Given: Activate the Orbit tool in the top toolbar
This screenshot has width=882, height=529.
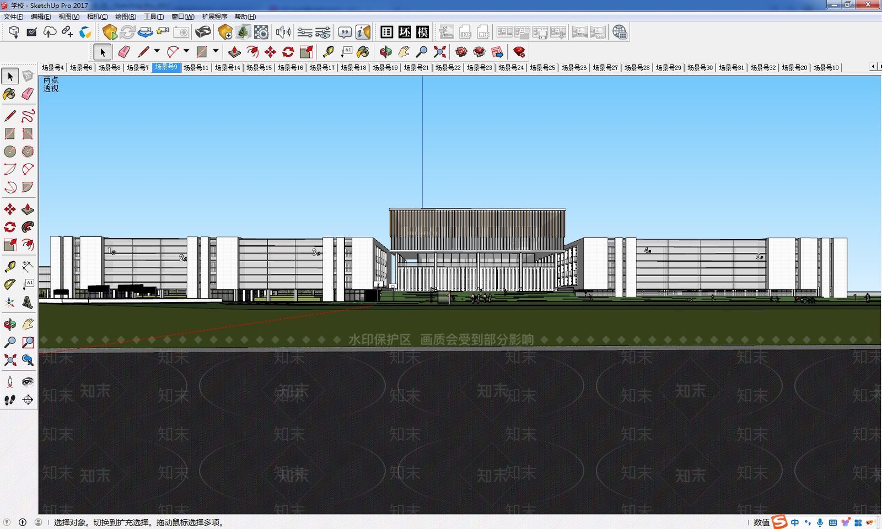Looking at the screenshot, I should [x=385, y=52].
